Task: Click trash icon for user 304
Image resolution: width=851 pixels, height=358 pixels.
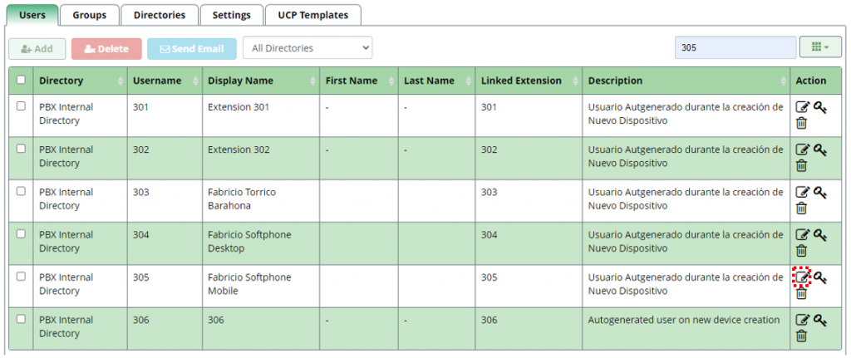Action: point(802,251)
